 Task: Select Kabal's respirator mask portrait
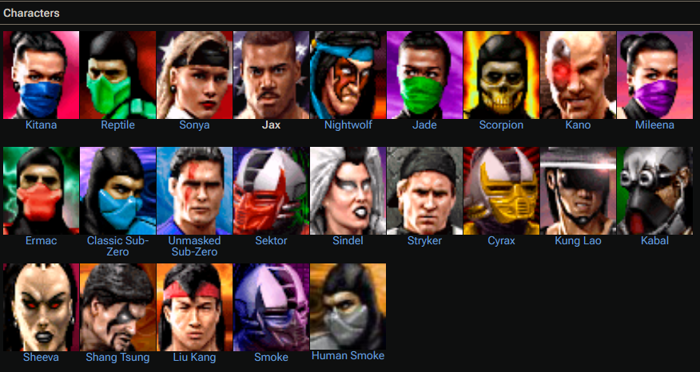click(655, 191)
